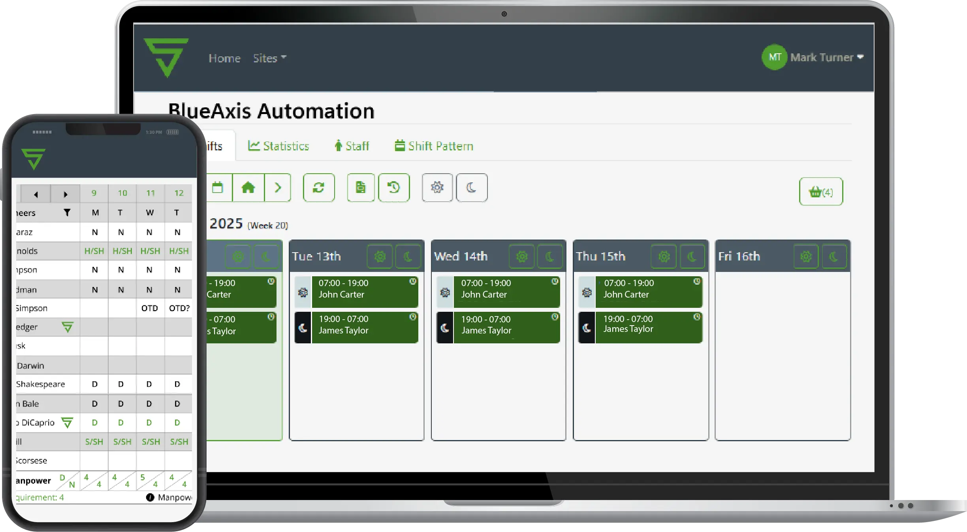
Task: Navigate forward with the right arrow button
Action: [x=277, y=188]
